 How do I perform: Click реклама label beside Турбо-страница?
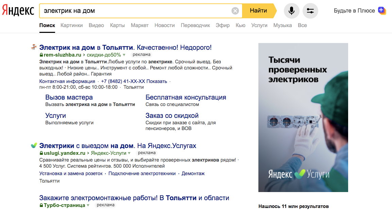pyautogui.click(x=105, y=205)
